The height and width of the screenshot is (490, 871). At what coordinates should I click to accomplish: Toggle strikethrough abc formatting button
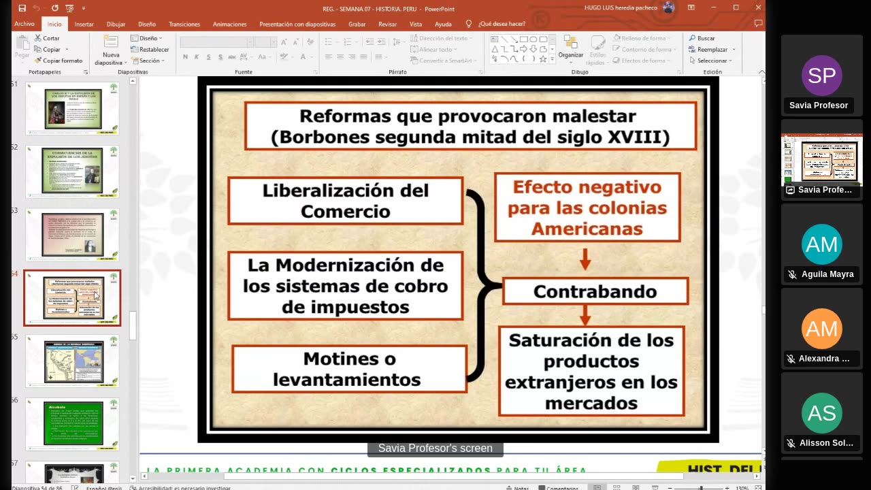[x=232, y=57]
